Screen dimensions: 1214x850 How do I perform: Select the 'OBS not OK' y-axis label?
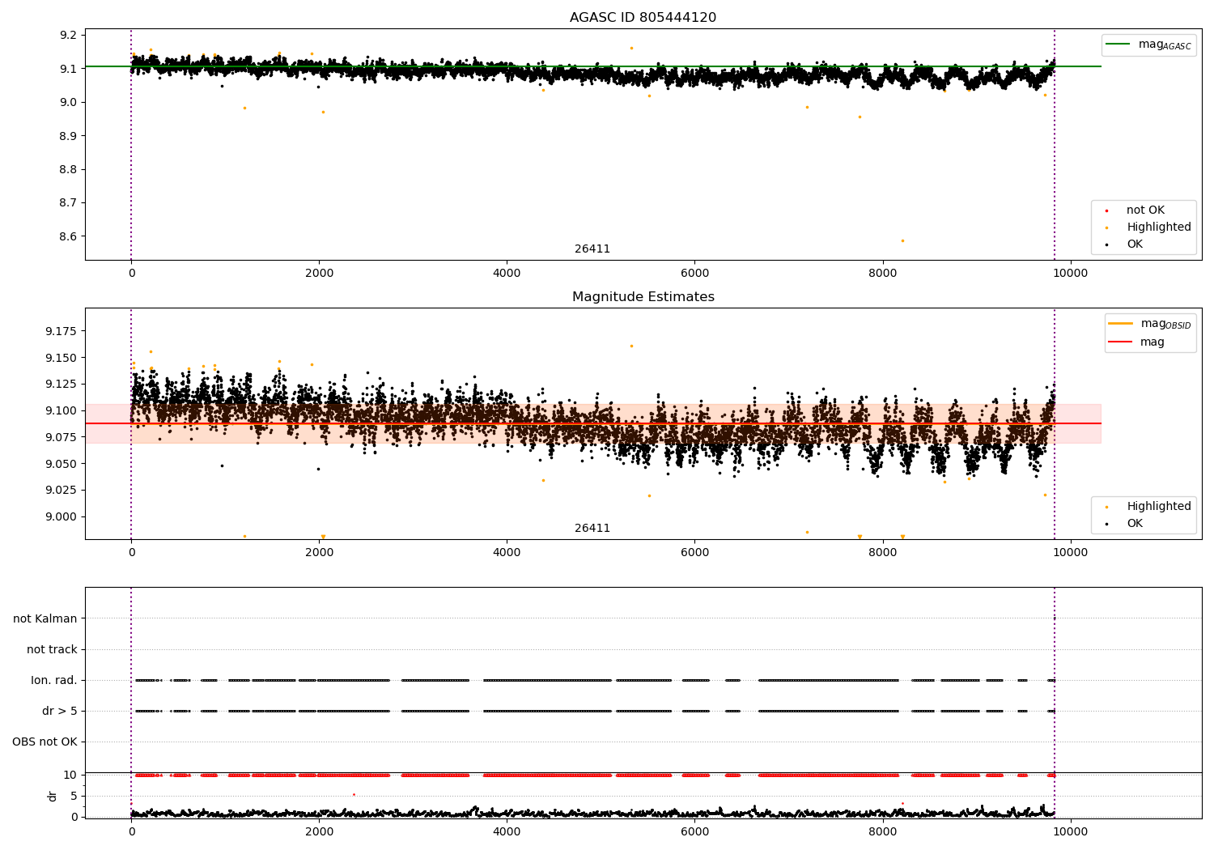pos(45,742)
